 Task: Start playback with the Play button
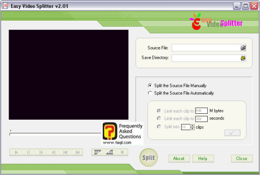(x=15, y=152)
